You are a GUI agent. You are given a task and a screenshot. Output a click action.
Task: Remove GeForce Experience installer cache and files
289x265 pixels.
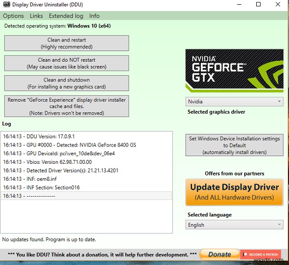click(x=66, y=106)
